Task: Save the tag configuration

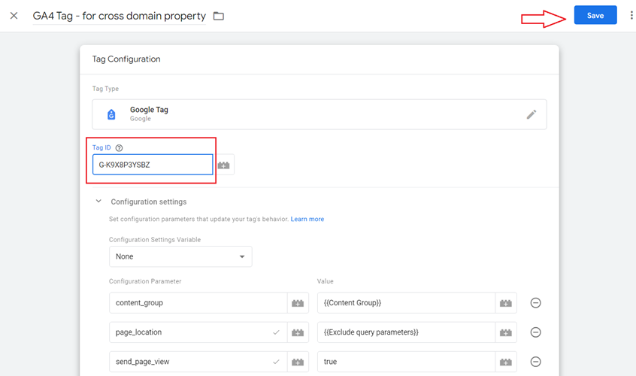Action: pyautogui.click(x=595, y=15)
